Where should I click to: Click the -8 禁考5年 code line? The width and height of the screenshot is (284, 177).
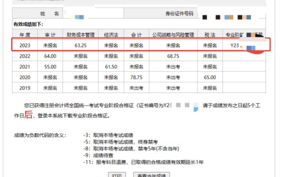131,148
